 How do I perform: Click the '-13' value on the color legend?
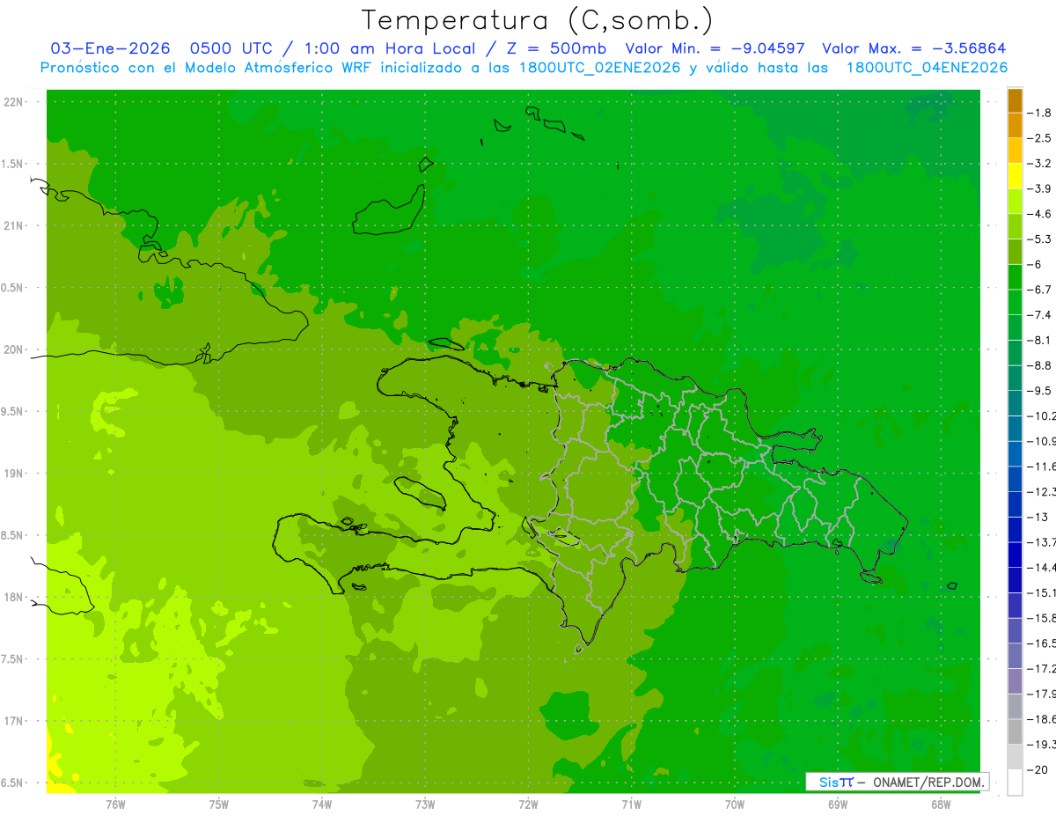(x=1036, y=517)
